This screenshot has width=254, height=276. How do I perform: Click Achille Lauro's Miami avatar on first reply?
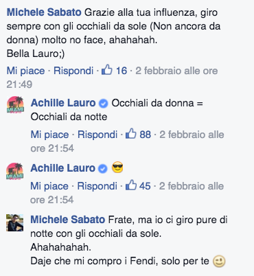(x=15, y=104)
